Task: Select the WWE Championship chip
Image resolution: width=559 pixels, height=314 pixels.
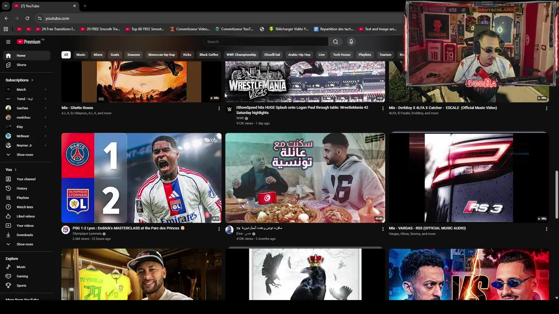Action: coord(241,55)
